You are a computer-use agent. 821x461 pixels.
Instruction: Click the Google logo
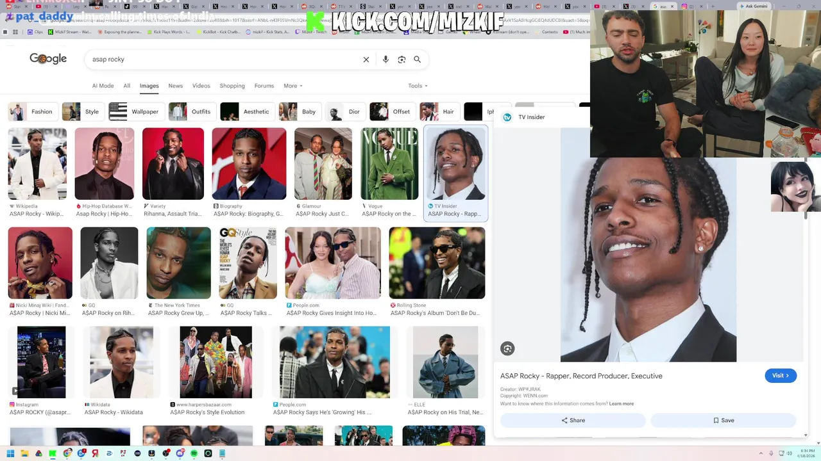[x=48, y=59]
